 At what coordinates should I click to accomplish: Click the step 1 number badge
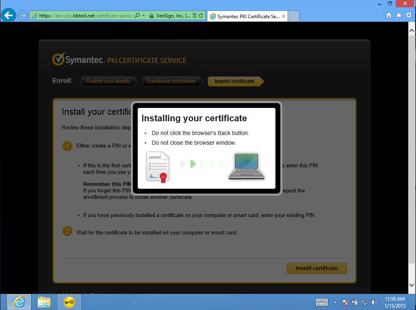67,146
